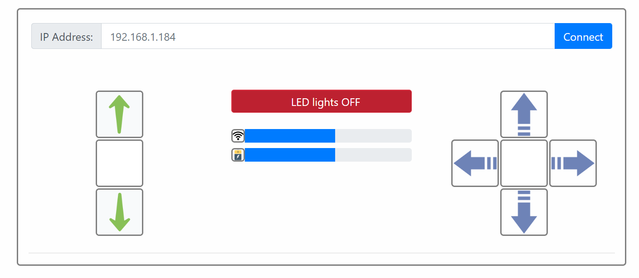Click the IP address input field
The width and height of the screenshot is (639, 278).
pos(328,36)
